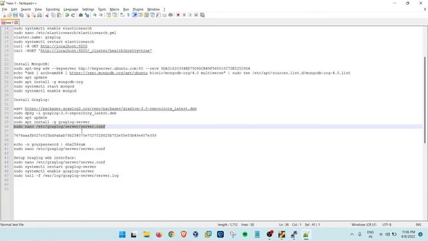Open the Search menu
Image resolution: width=428 pixels, height=241 pixels.
[25, 9]
